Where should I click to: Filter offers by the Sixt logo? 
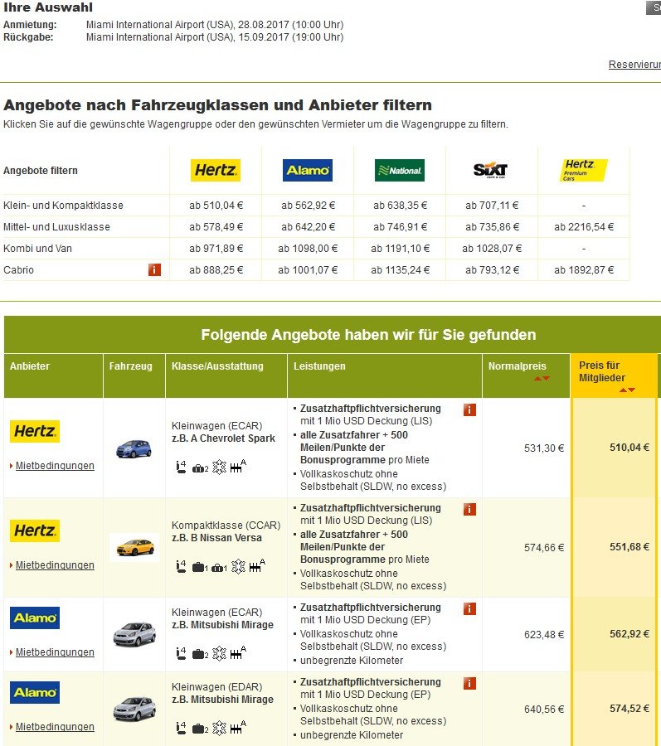pos(491,170)
